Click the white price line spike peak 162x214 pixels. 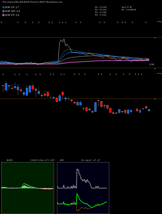(64, 39)
